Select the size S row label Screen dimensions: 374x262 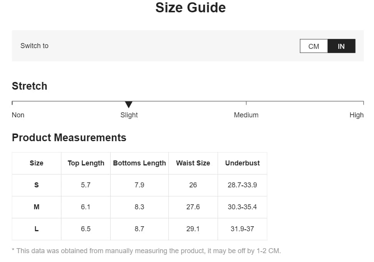(x=37, y=185)
